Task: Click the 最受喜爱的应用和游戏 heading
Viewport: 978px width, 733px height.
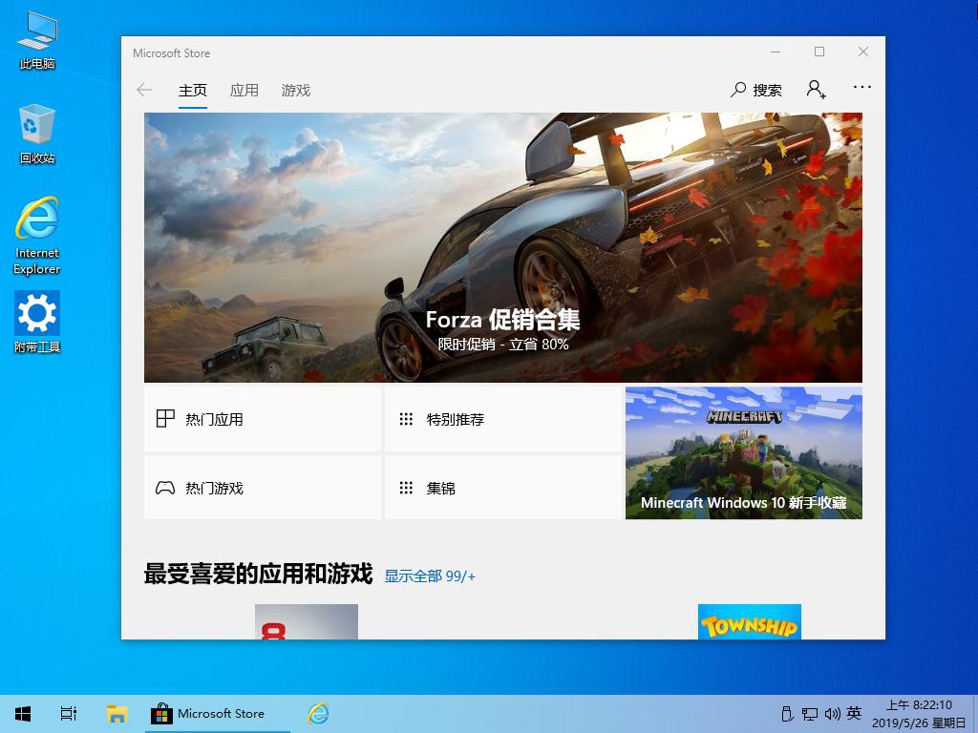Action: (x=258, y=574)
